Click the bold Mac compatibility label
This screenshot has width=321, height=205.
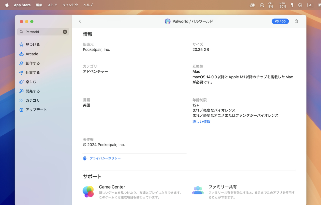[x=196, y=72]
